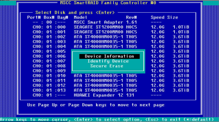Screen dimensions: 219x122
Task: Select disk row for bay 006
Action: (x=49, y=56)
